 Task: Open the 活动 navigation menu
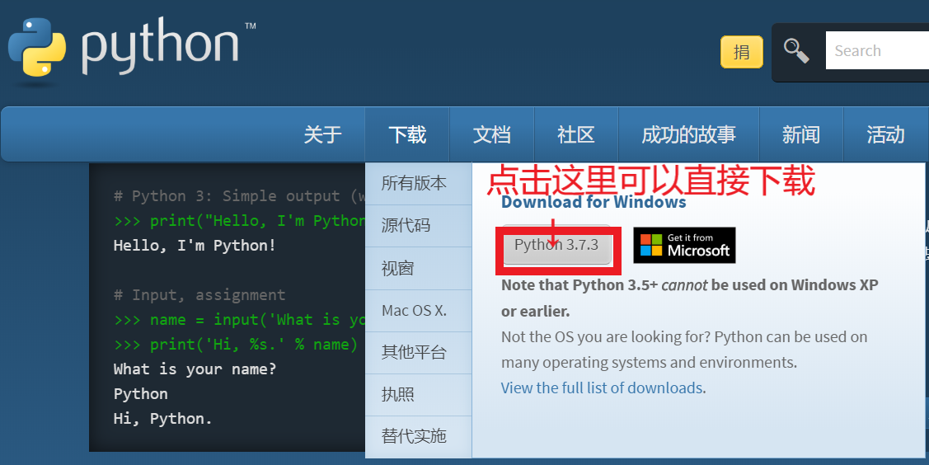click(x=886, y=134)
